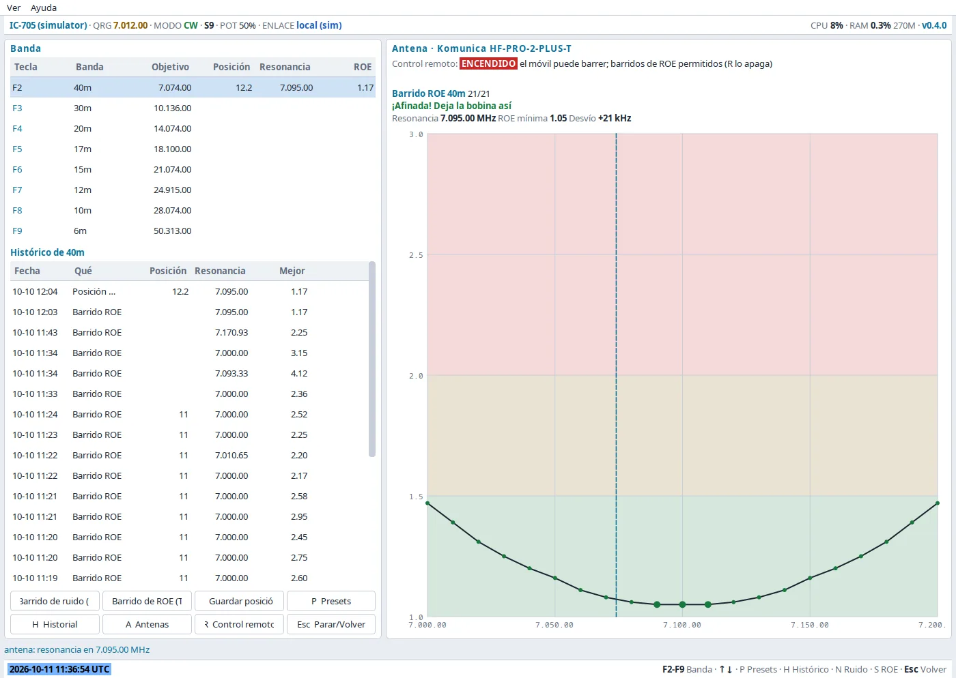
Task: Click Esc Parar/Volver button
Action: pyautogui.click(x=331, y=624)
